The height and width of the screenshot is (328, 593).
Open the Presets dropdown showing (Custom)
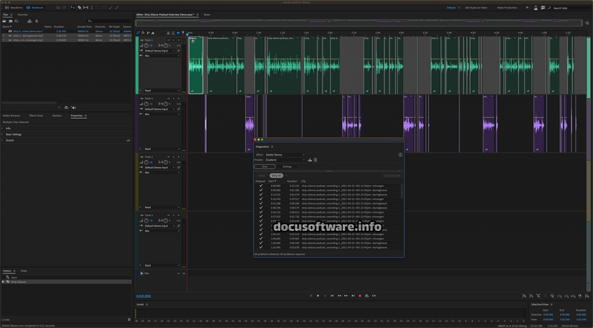click(x=285, y=160)
